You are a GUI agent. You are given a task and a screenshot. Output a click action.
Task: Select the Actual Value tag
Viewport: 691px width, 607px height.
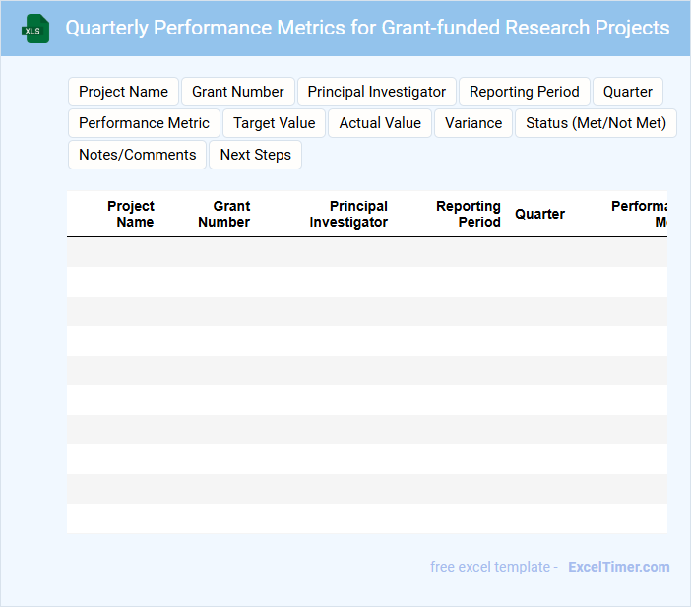coord(380,123)
